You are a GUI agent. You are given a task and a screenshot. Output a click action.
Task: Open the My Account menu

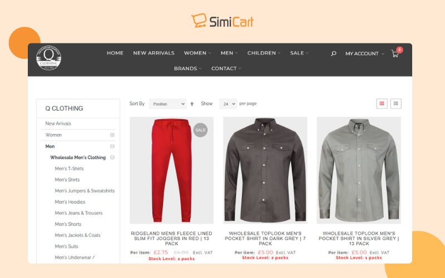[365, 53]
